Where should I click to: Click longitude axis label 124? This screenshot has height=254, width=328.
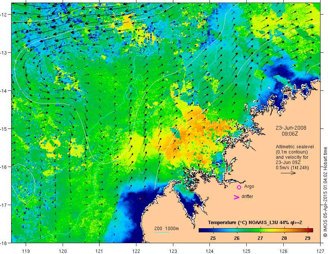pyautogui.click(x=210, y=251)
